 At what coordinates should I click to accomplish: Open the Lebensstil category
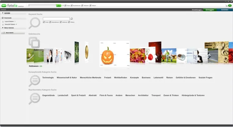pyautogui.click(x=158, y=78)
